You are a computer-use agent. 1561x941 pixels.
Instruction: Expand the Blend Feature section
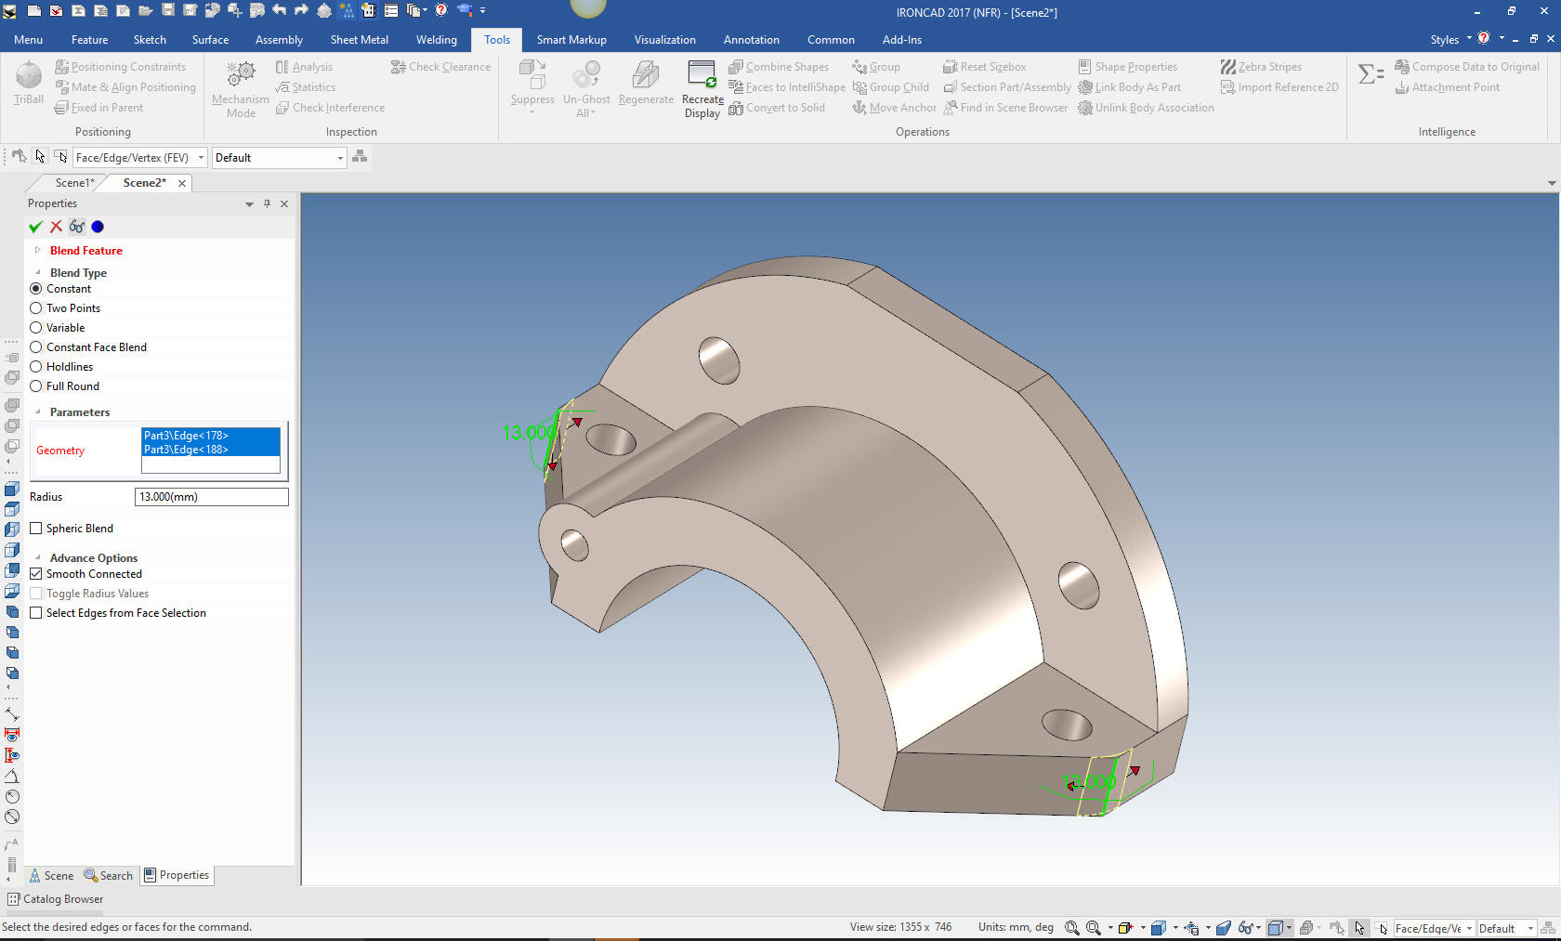point(37,251)
